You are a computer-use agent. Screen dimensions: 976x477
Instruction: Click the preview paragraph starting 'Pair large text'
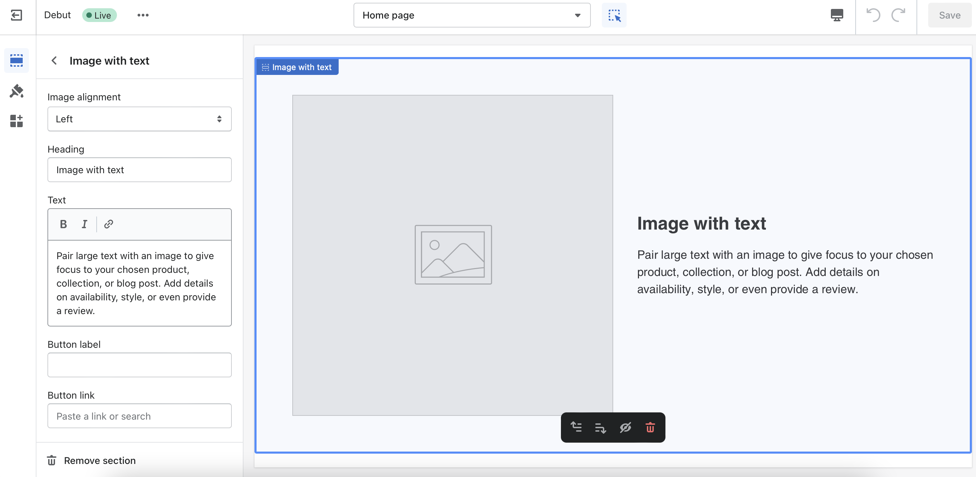click(785, 272)
